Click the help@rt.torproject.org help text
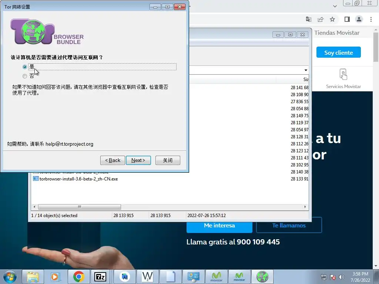 pos(69,144)
